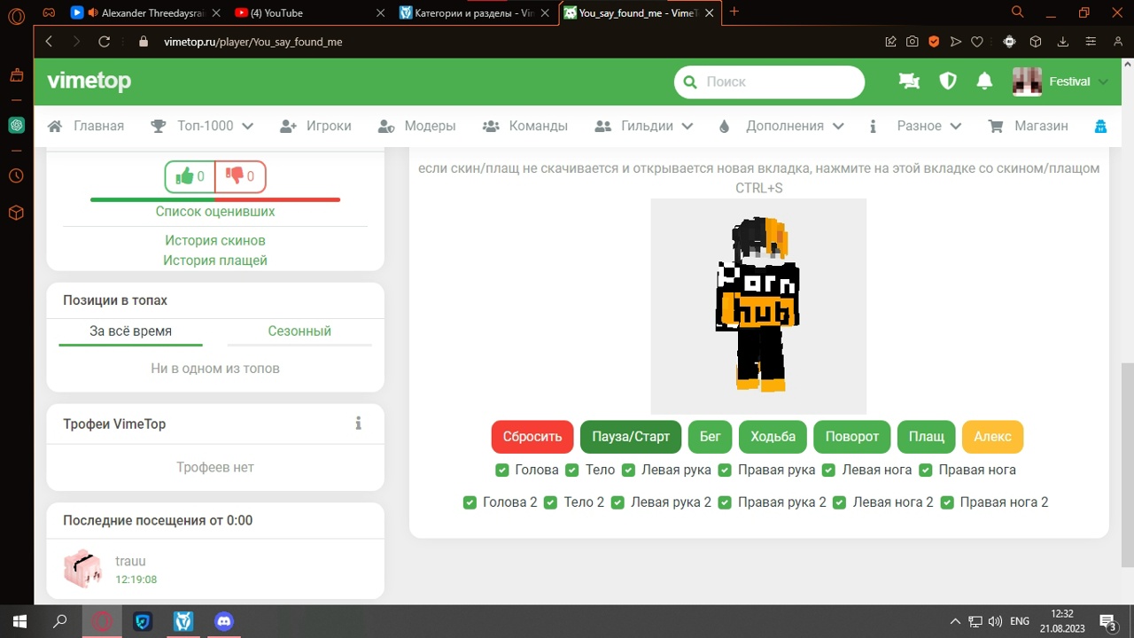Switch to the Сезонный tab

(x=299, y=331)
